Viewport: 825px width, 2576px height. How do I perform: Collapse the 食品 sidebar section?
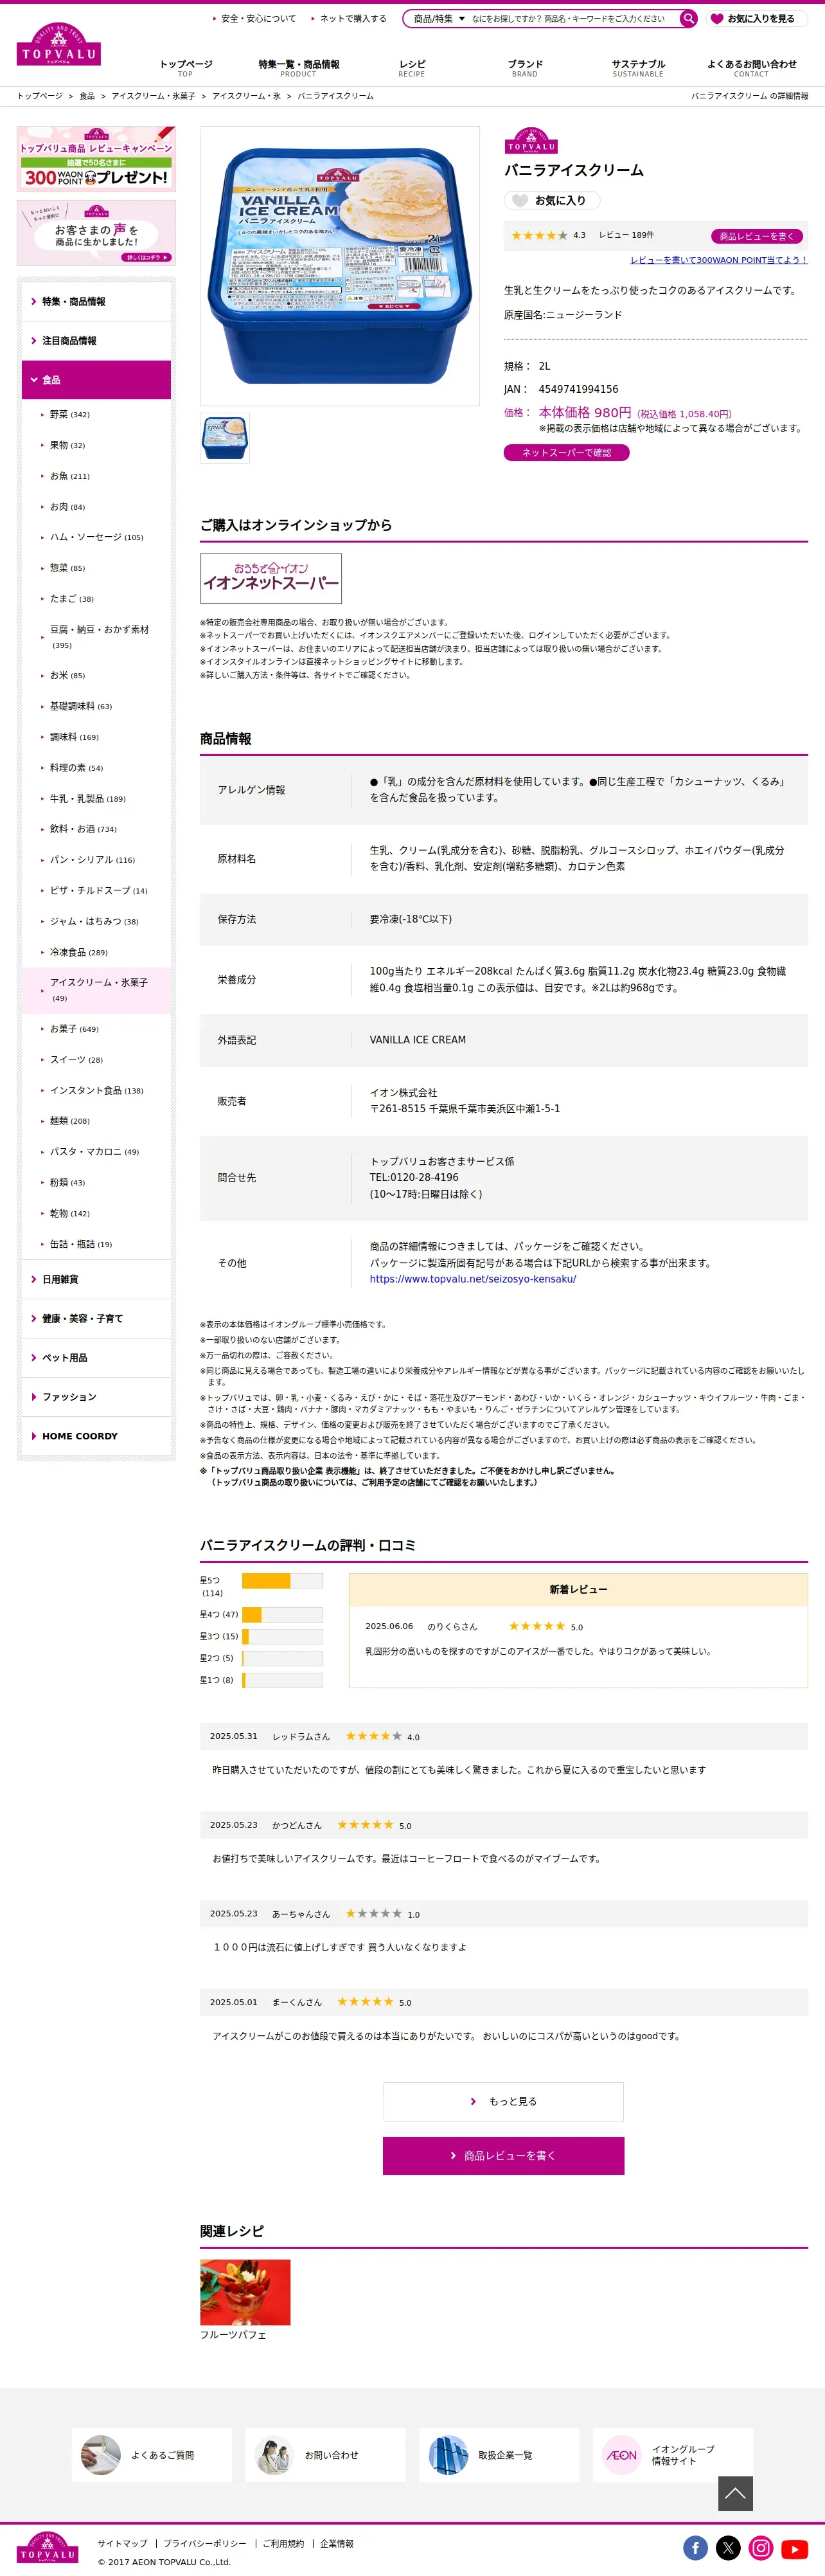96,380
